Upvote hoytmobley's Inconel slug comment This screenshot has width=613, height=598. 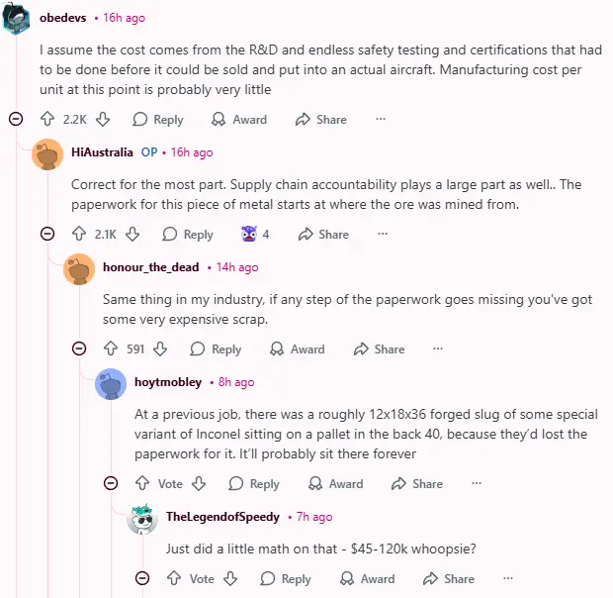click(141, 484)
